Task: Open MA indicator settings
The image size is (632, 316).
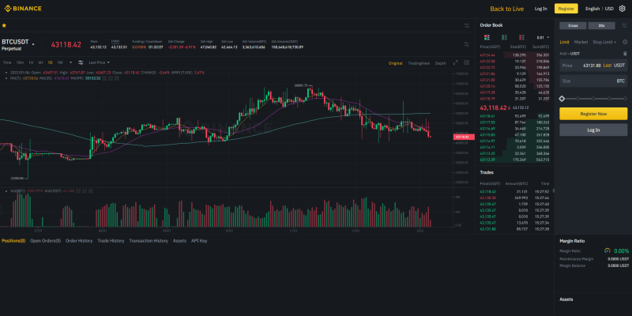Action: [111, 78]
